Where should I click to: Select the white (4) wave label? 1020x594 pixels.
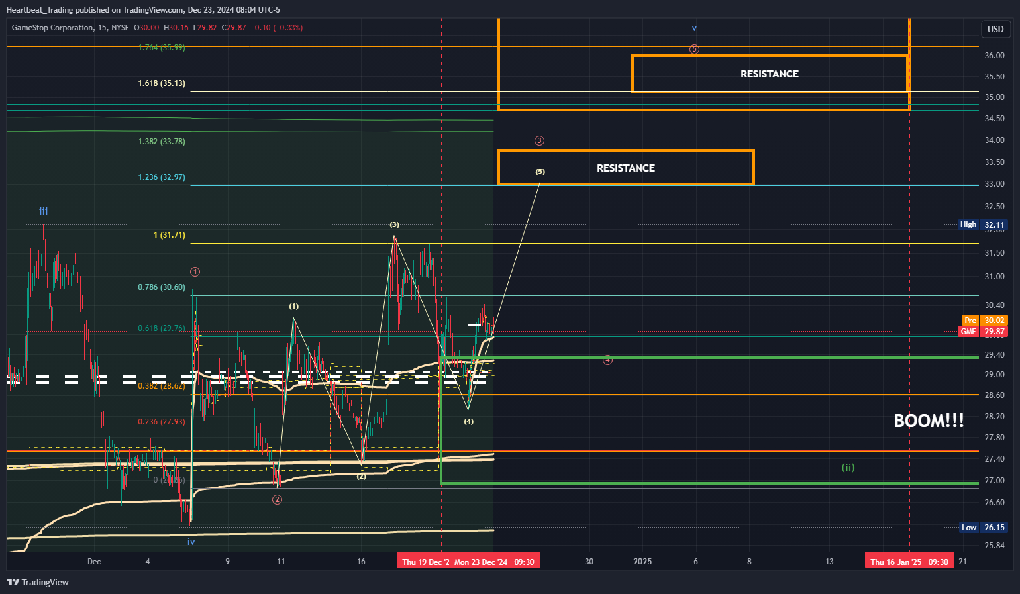tap(468, 421)
